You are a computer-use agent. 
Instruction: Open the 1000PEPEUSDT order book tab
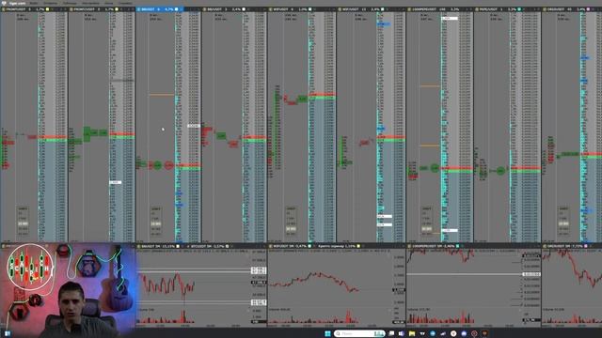click(x=435, y=8)
